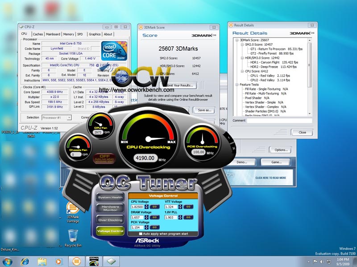Show hidden tray icons arrow

pyautogui.click(x=309, y=262)
